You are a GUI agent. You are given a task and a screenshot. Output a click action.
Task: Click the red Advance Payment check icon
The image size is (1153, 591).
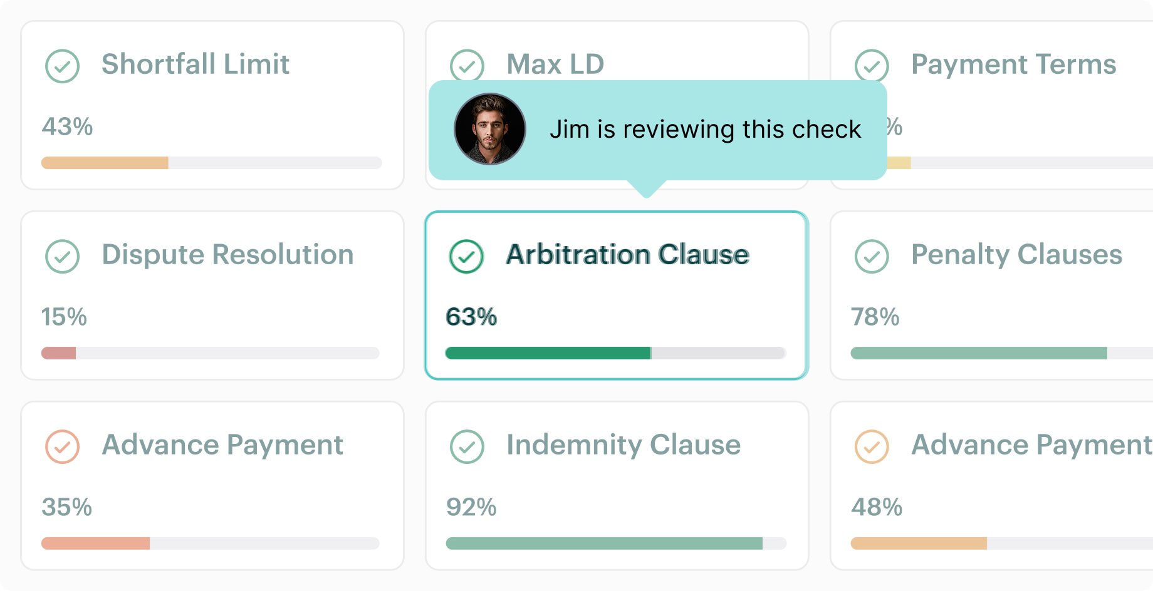[x=63, y=447]
